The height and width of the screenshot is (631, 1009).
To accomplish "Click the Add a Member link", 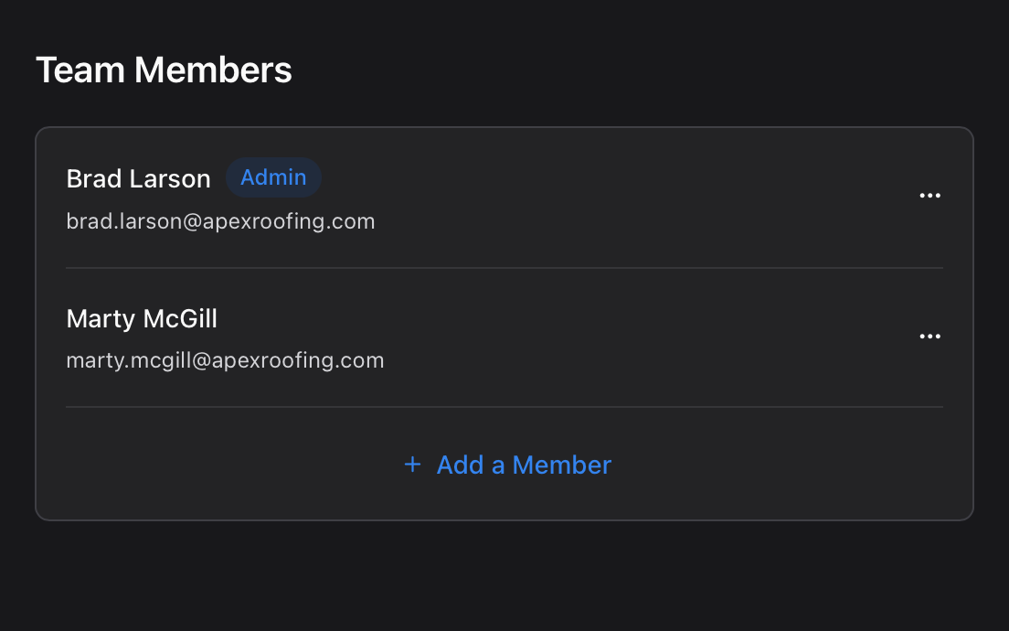I will click(523, 465).
